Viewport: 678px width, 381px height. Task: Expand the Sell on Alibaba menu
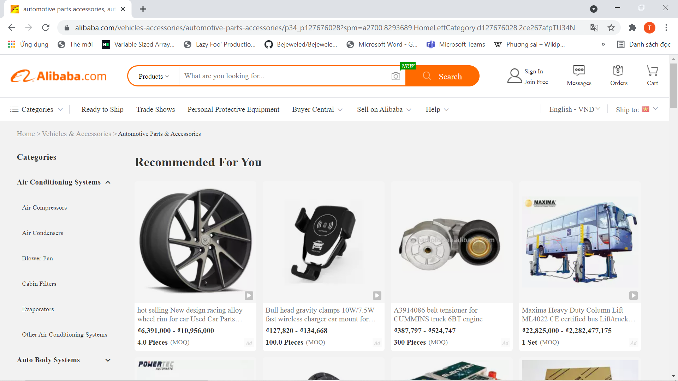pyautogui.click(x=384, y=109)
